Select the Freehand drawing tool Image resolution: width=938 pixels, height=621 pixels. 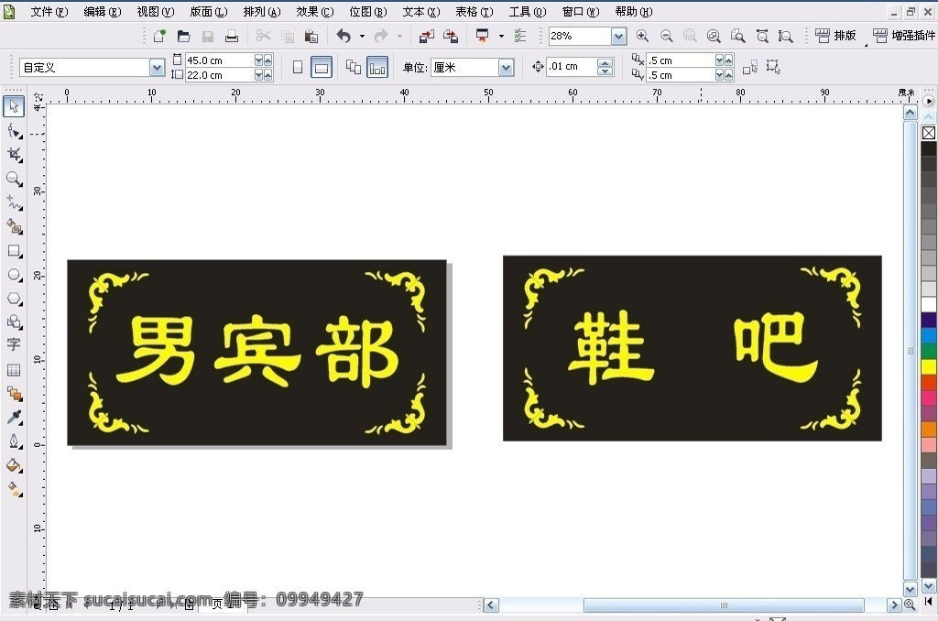15,202
